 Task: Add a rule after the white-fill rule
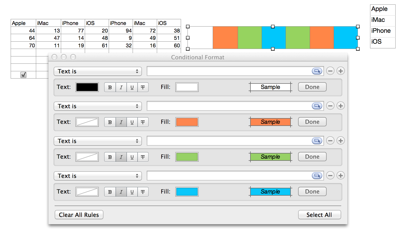tap(341, 71)
